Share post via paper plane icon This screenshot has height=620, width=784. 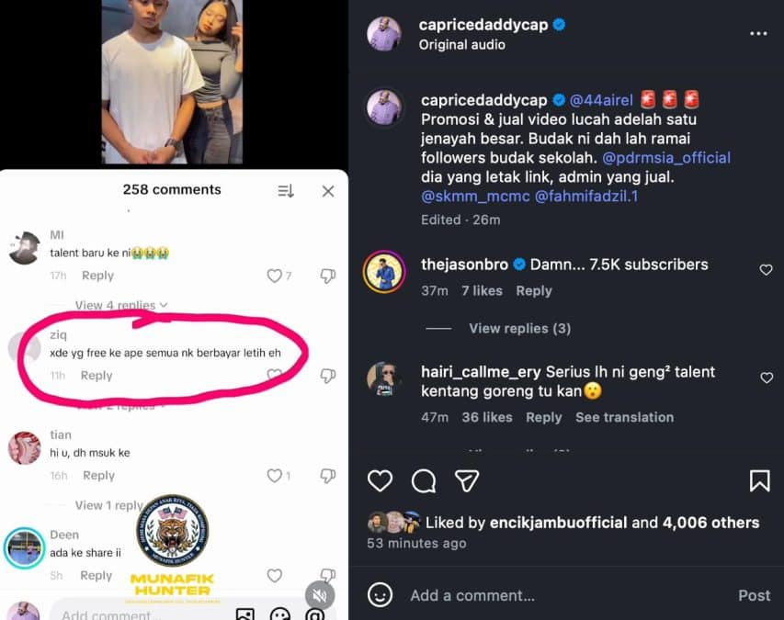point(467,480)
